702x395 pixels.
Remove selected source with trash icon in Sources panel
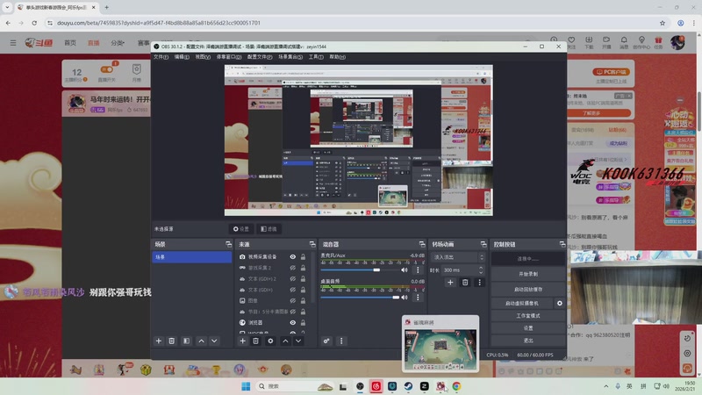(x=255, y=341)
